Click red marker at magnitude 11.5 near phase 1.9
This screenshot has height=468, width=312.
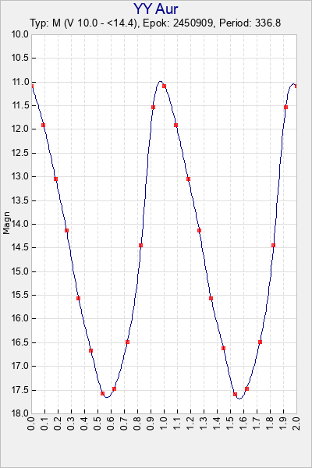coord(285,107)
